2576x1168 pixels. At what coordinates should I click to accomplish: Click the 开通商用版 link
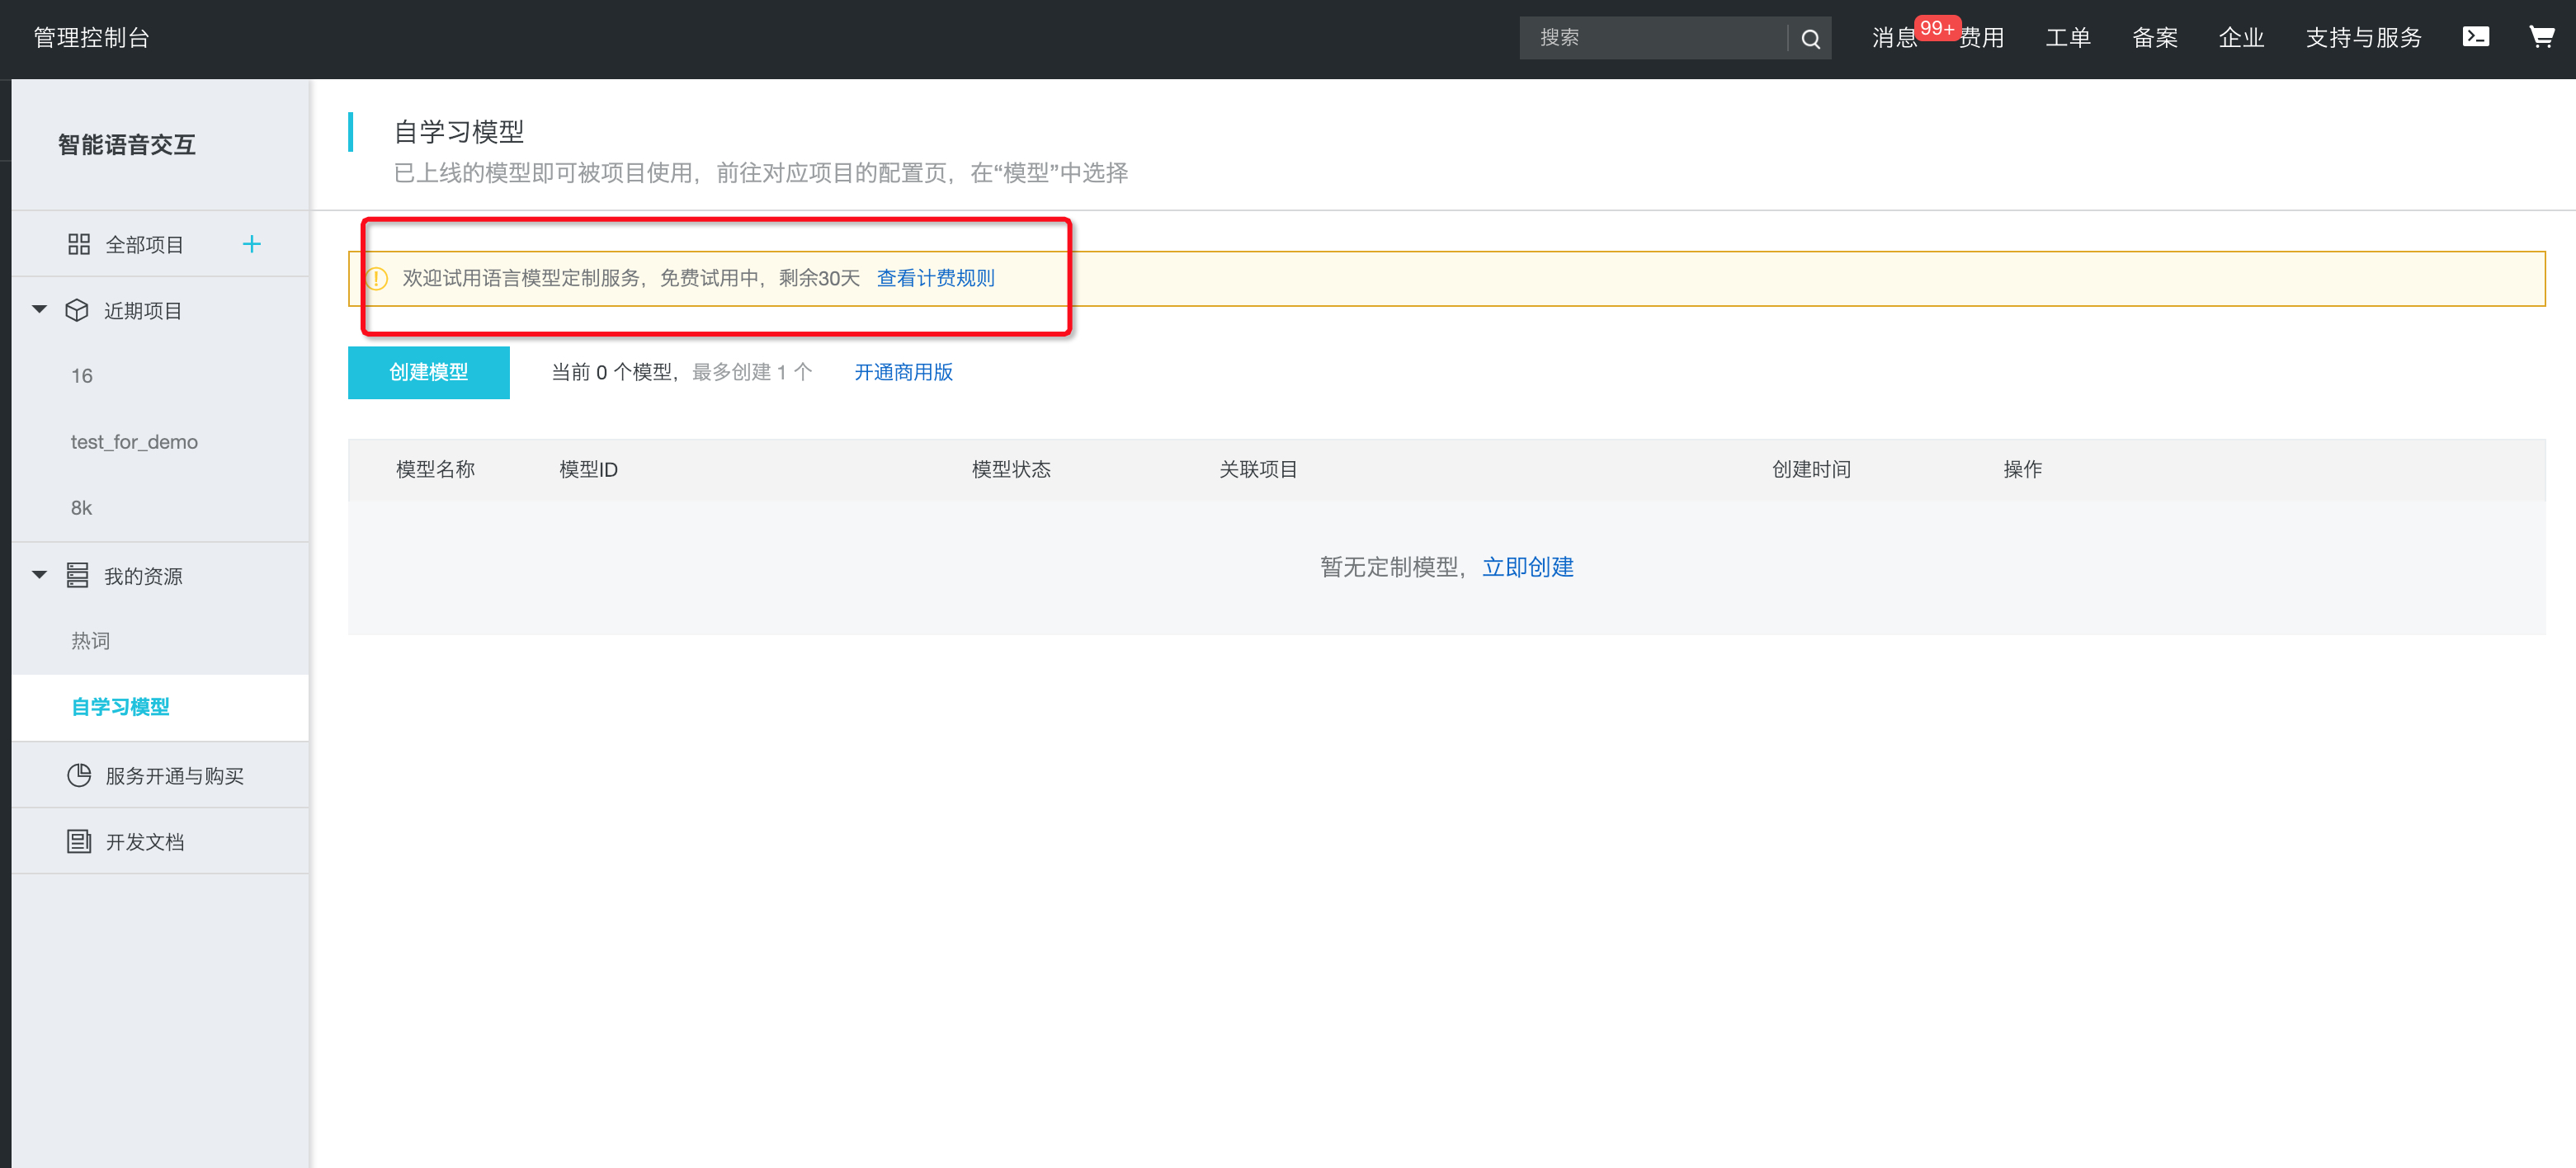pyautogui.click(x=903, y=372)
